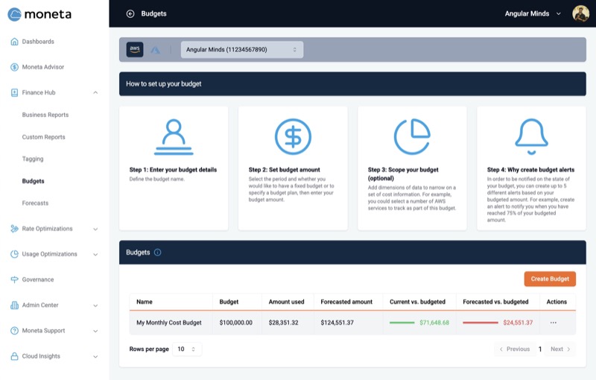Expand the Rate Optimizations menu
596x380 pixels.
coord(95,229)
